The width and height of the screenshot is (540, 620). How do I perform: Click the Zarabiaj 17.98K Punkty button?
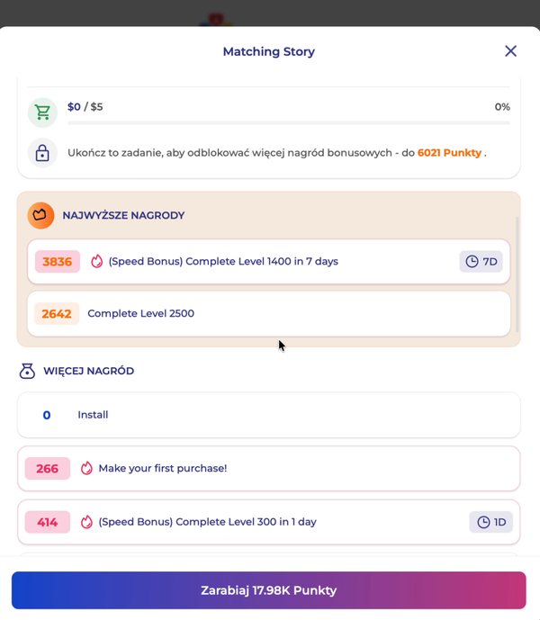268,590
